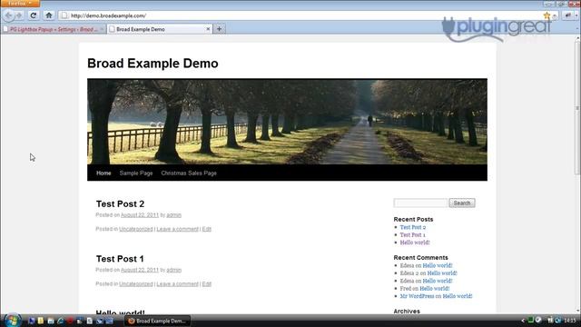Click the scrollbar's up arrow
The height and width of the screenshot is (327, 581).
tap(577, 38)
